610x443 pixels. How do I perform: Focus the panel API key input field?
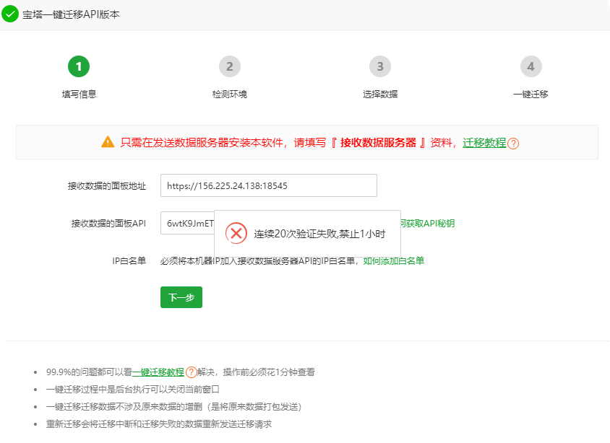(x=187, y=223)
